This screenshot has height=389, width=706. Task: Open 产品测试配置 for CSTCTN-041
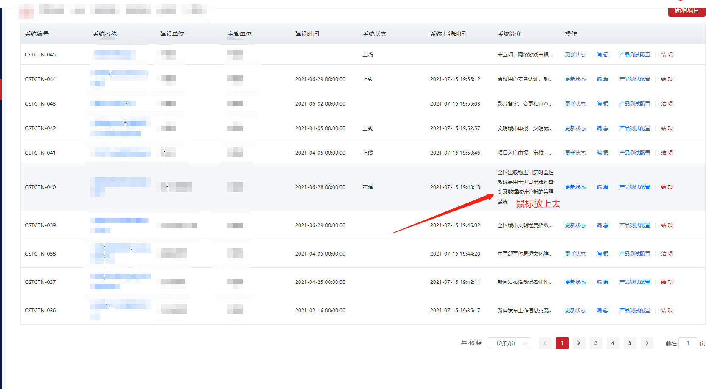pyautogui.click(x=634, y=153)
